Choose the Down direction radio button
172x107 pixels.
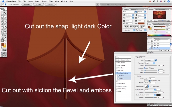(150, 68)
